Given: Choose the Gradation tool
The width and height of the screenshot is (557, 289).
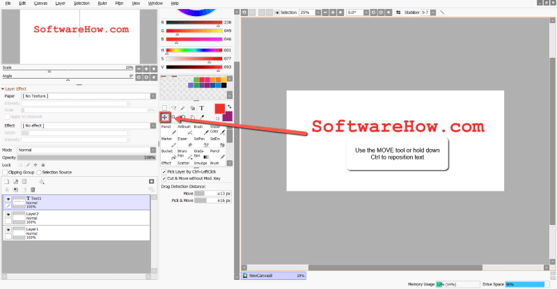Looking at the screenshot, I should 201,154.
